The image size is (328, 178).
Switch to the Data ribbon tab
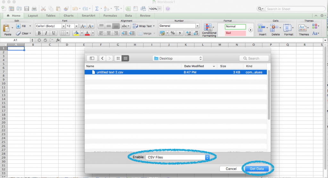click(128, 16)
